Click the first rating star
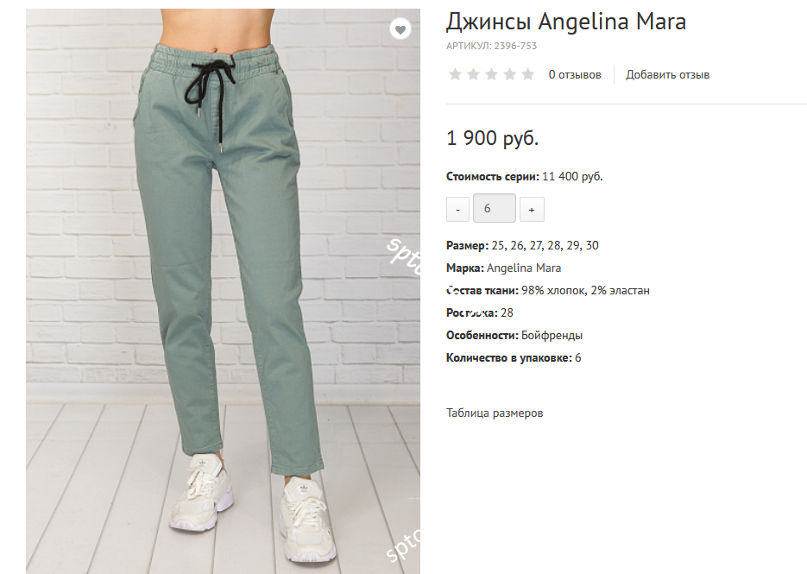Screen dimensions: 807x574 [455, 74]
